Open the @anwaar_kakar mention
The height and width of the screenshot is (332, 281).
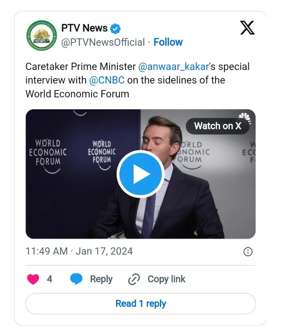[x=174, y=66]
